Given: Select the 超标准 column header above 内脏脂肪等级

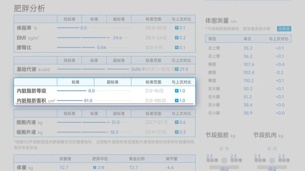Looking at the screenshot, I should coord(113,82).
